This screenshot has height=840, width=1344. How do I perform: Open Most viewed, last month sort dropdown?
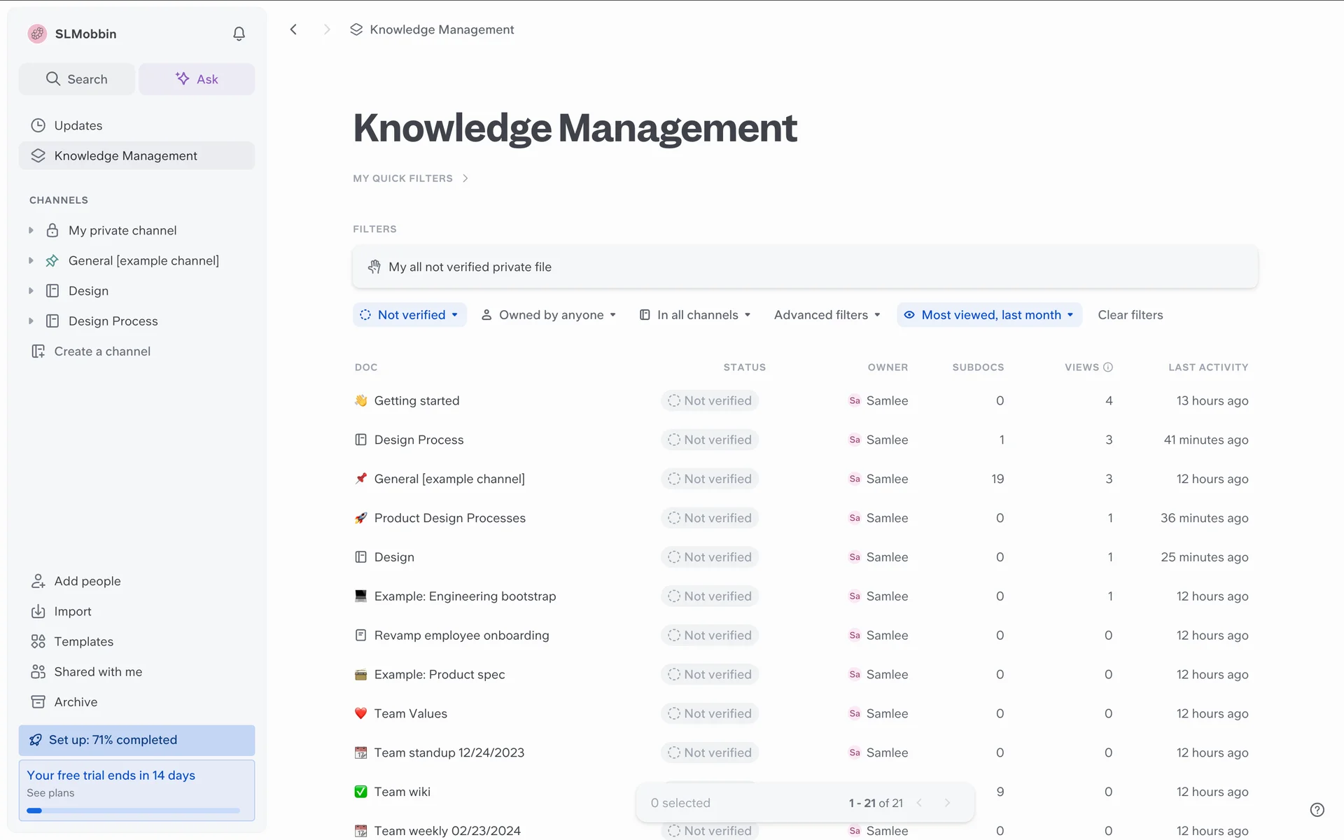989,315
